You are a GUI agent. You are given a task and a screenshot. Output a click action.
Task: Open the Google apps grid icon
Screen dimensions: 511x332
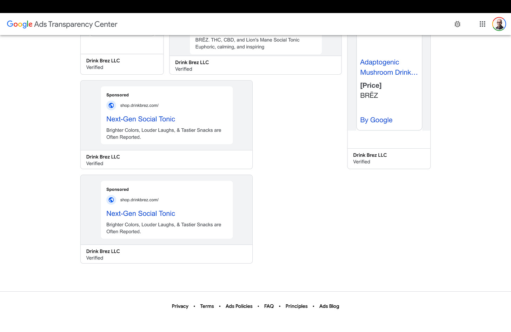point(483,24)
